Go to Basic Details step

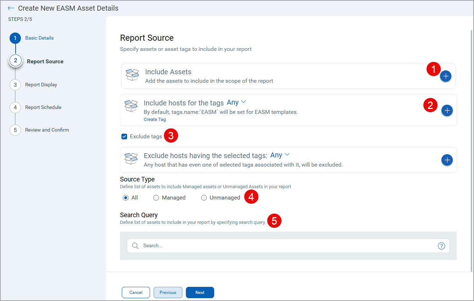39,38
